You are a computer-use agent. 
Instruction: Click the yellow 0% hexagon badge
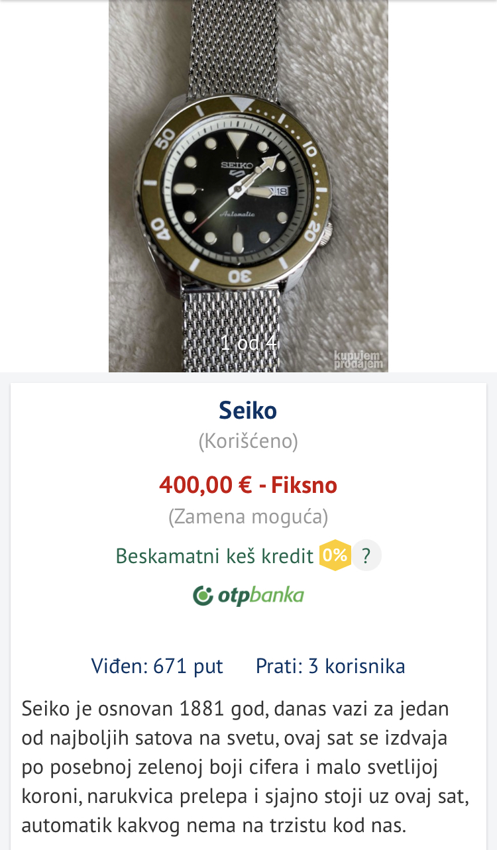pyautogui.click(x=335, y=555)
